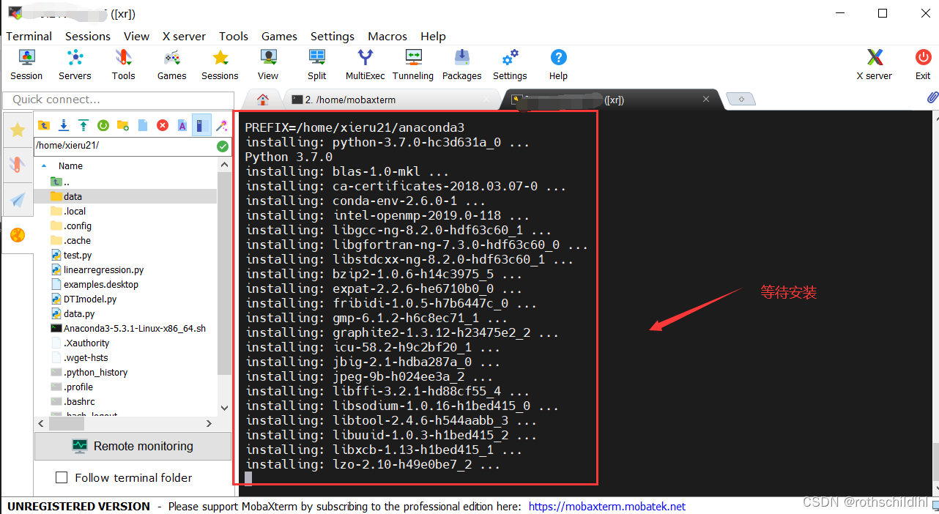Image resolution: width=939 pixels, height=514 pixels.
Task: Select the .bashrc file
Action: pyautogui.click(x=79, y=401)
